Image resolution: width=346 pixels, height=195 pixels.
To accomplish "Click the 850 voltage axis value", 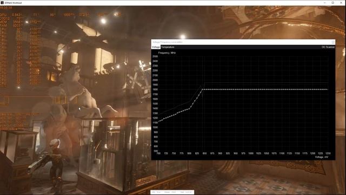I will [x=204, y=153].
